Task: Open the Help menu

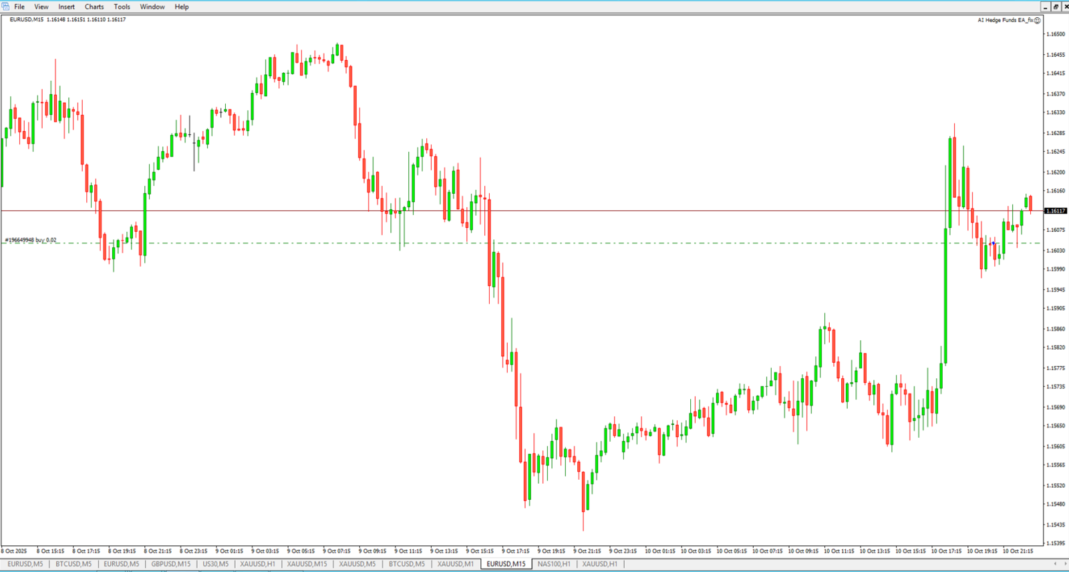Action: (182, 7)
